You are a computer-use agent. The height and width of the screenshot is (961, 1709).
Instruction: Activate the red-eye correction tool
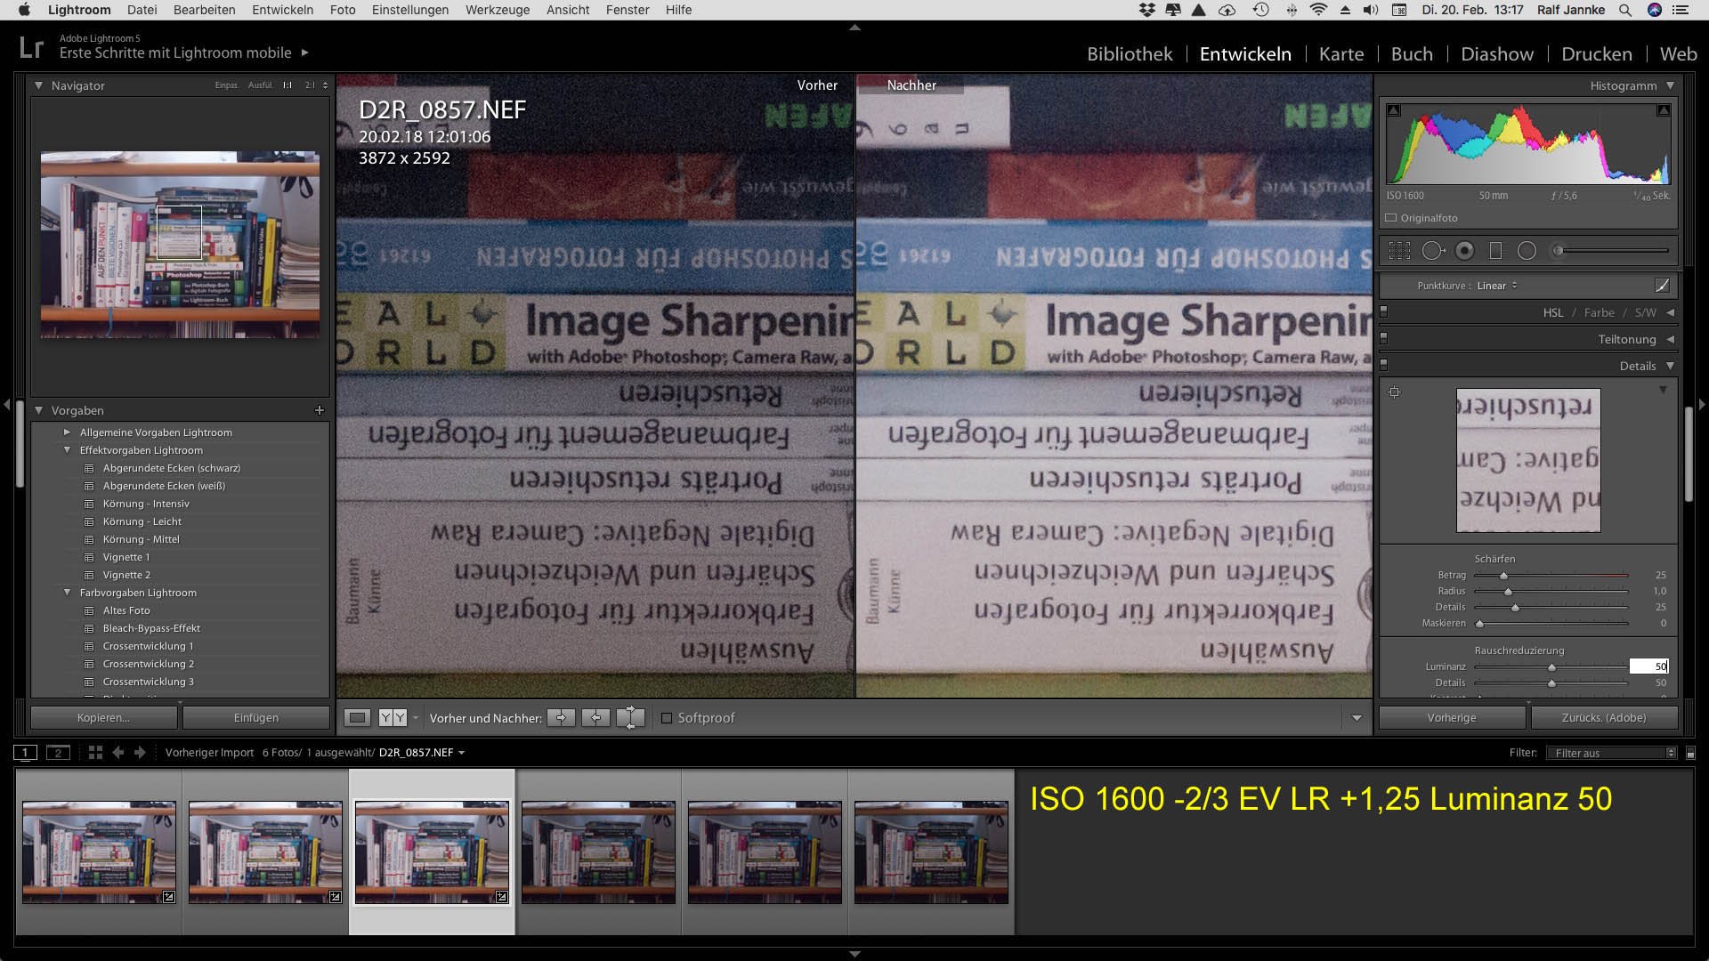[1464, 251]
